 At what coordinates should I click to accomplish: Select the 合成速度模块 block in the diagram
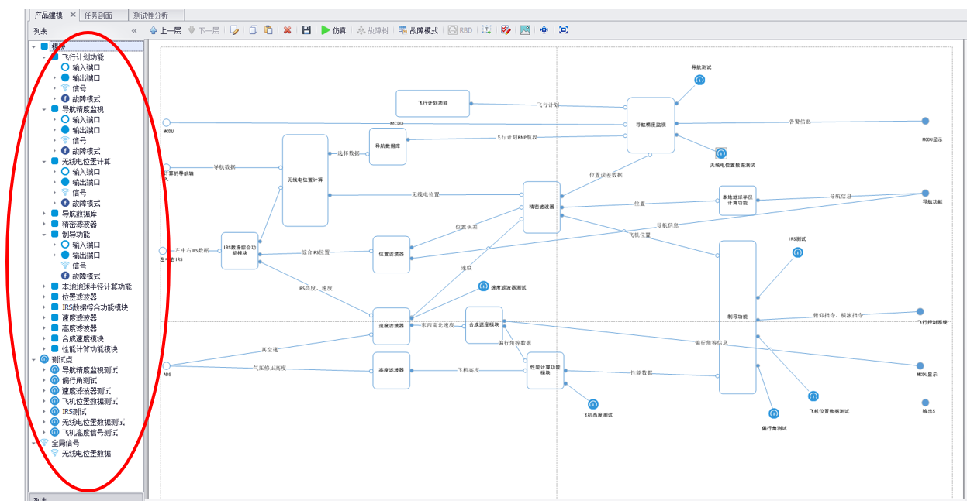click(484, 325)
